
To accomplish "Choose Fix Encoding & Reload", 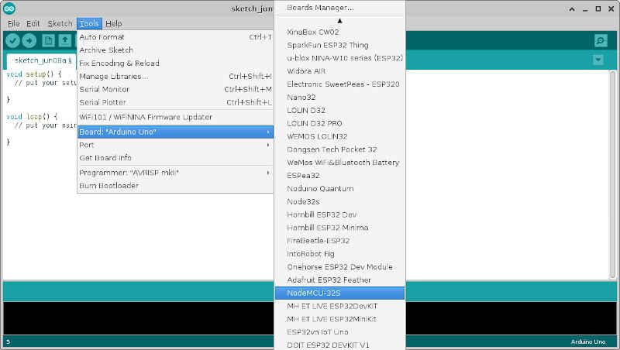I will click(175, 63).
